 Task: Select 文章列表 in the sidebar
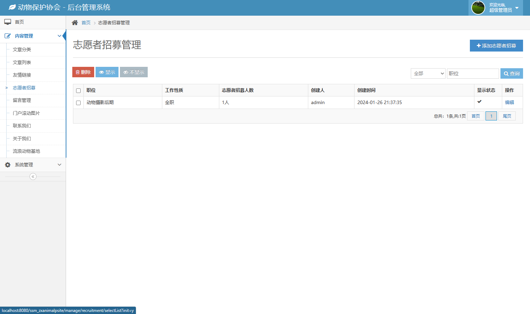[x=21, y=62]
